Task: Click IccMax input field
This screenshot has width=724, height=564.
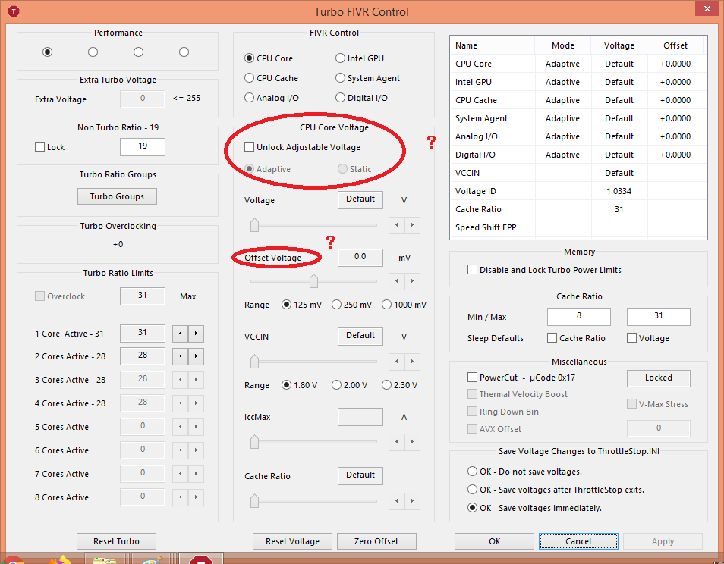Action: (360, 416)
